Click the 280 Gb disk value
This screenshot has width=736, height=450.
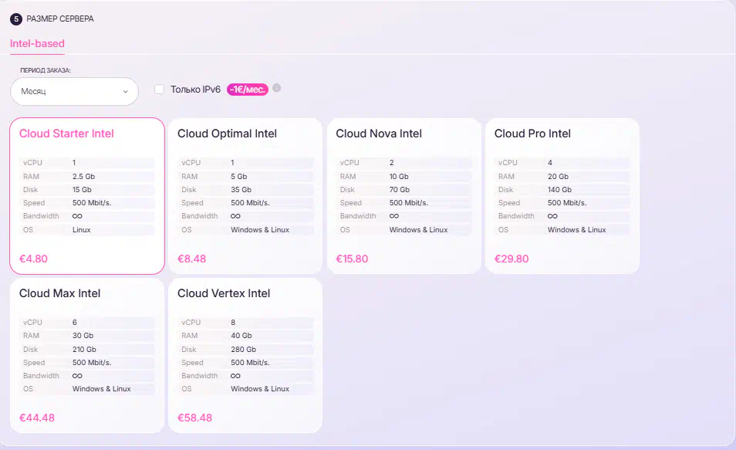click(243, 350)
